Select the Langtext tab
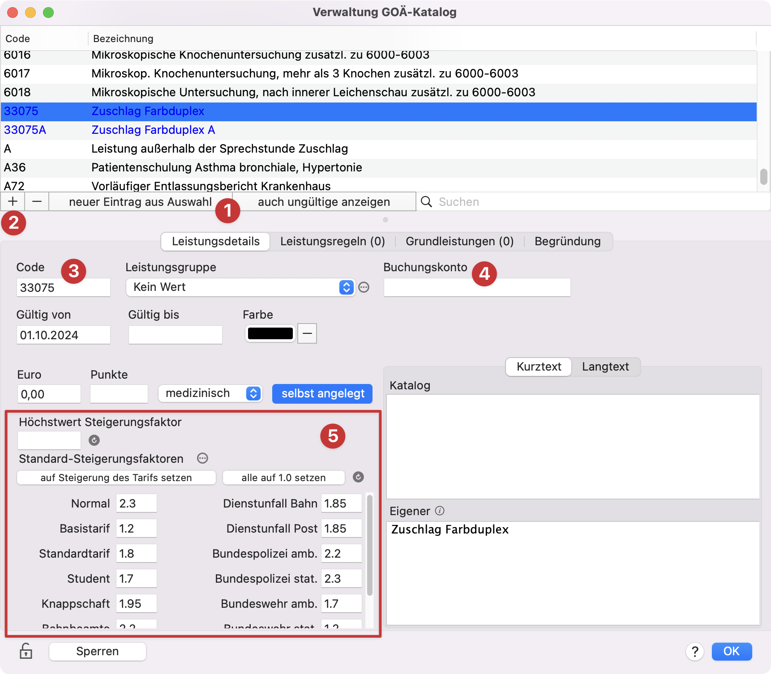 (605, 367)
